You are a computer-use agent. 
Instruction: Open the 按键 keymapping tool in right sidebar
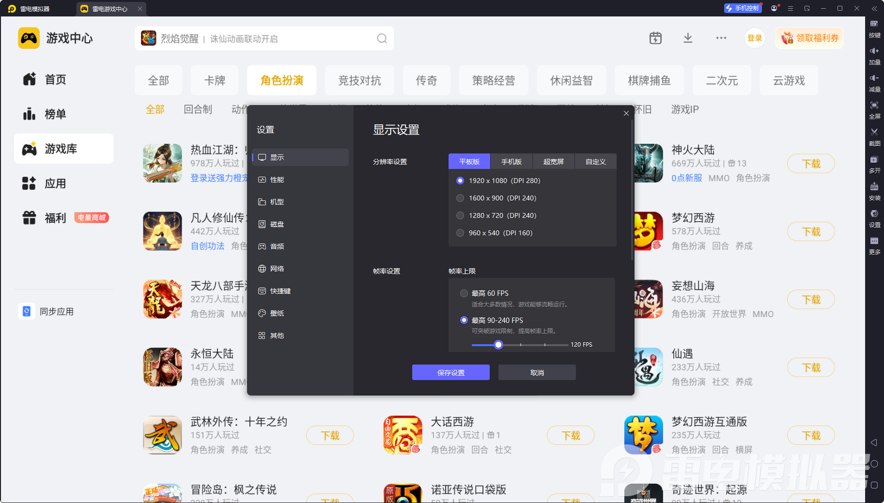(874, 29)
